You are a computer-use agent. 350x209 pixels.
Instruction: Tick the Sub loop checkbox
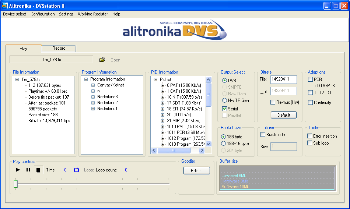309,143
